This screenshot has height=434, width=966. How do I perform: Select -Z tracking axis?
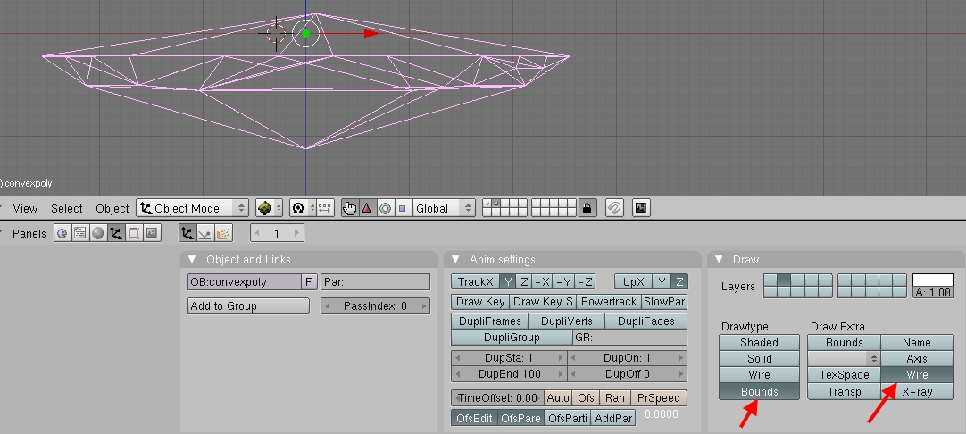(585, 281)
